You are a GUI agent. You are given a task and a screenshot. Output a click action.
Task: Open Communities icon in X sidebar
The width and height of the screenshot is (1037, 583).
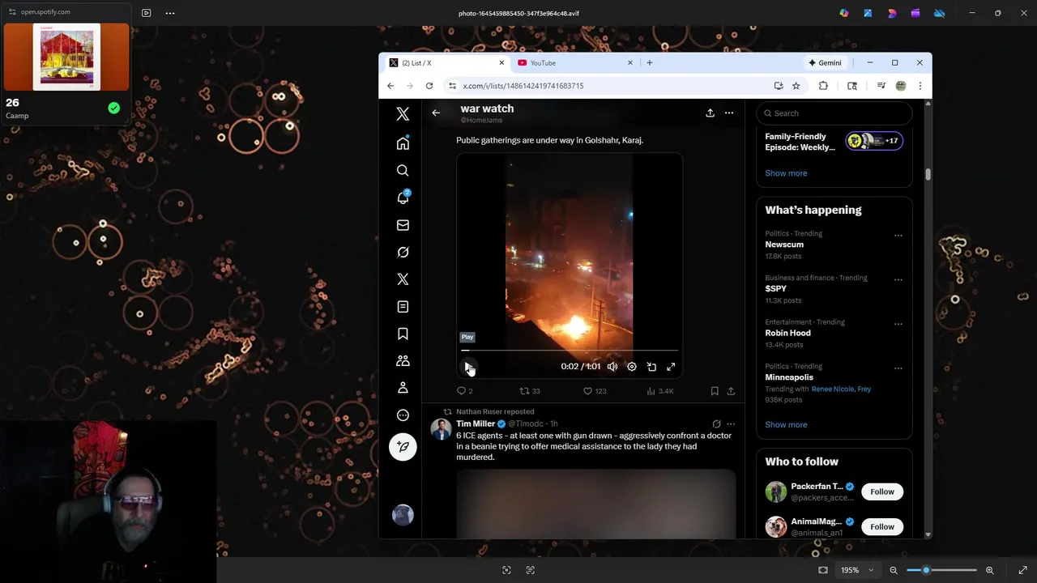(x=403, y=361)
